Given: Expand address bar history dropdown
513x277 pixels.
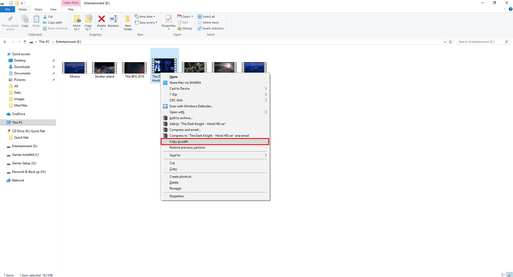Looking at the screenshot, I should click(x=445, y=42).
